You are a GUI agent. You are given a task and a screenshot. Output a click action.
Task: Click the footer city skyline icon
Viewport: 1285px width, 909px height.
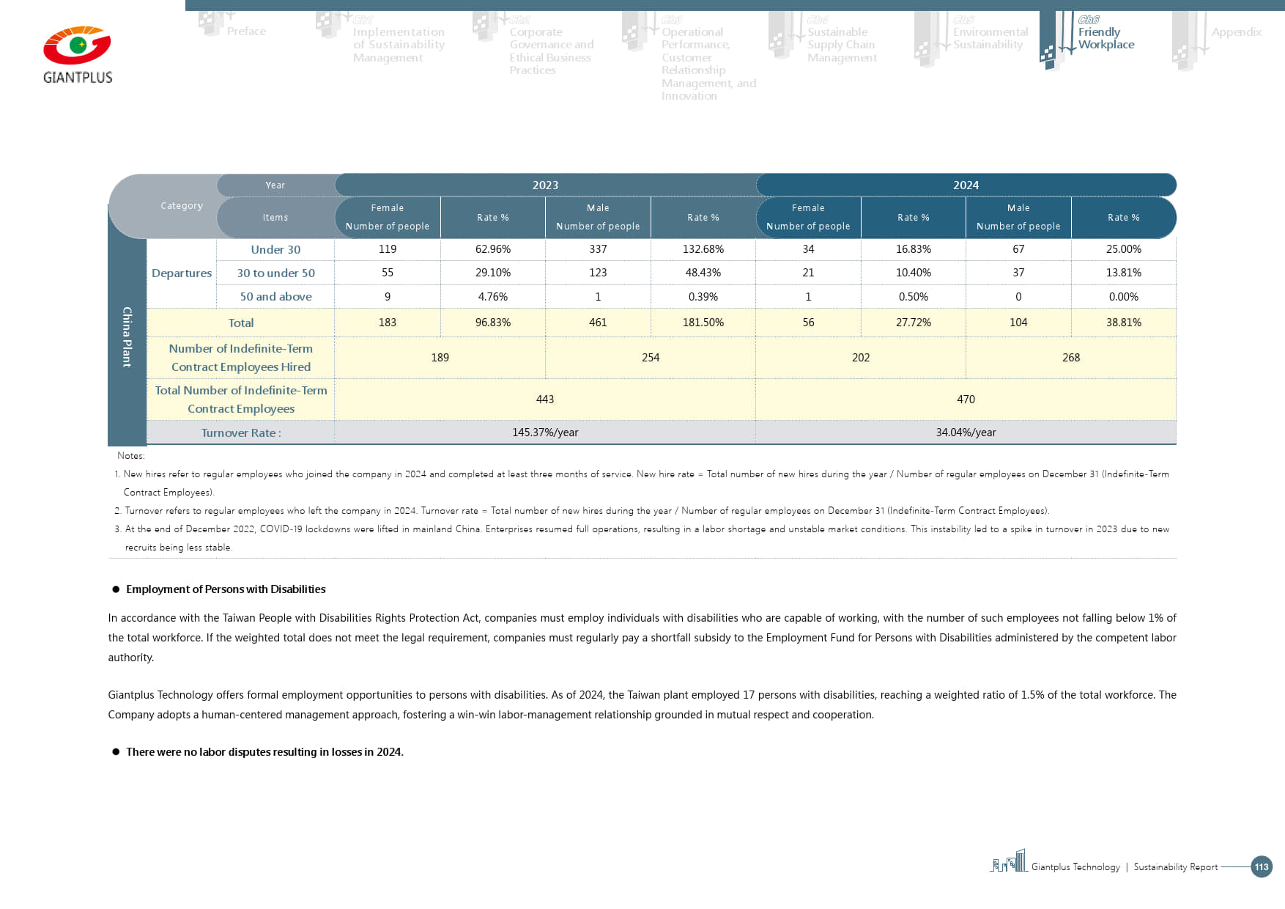1008,861
